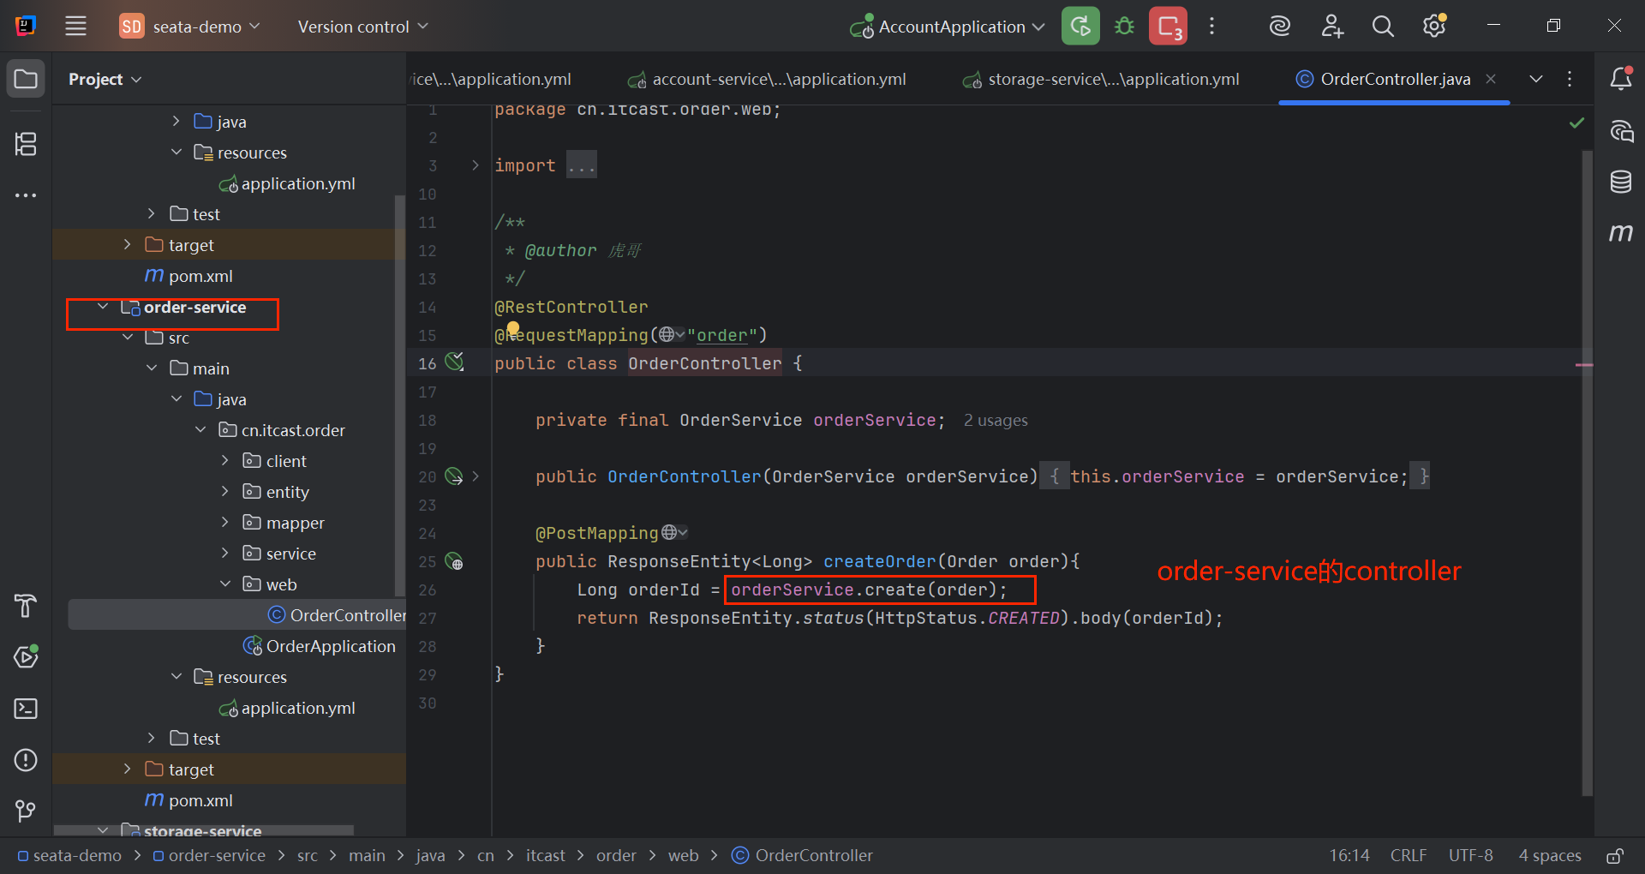Open the seata-demo project dropdown
Image resolution: width=1645 pixels, height=874 pixels.
(x=189, y=27)
